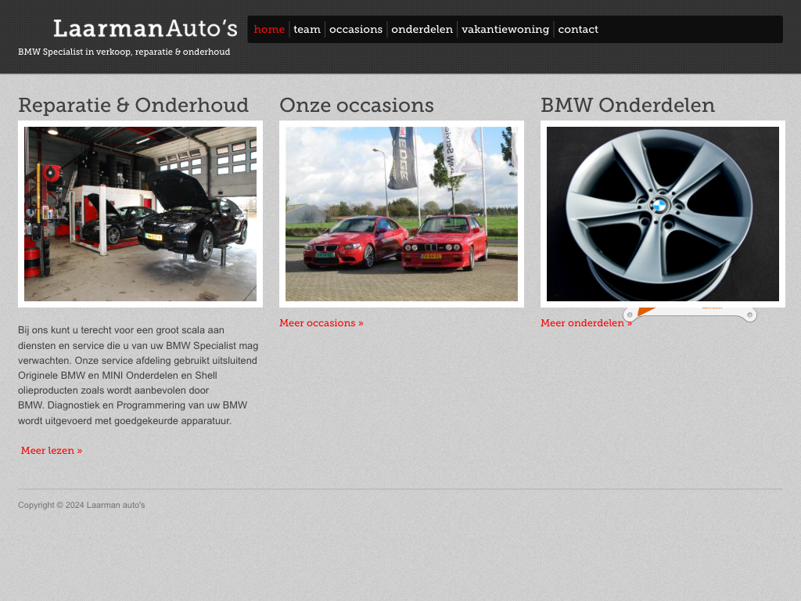Click the Copyright 2024 footer text
The width and height of the screenshot is (801, 601).
click(81, 506)
